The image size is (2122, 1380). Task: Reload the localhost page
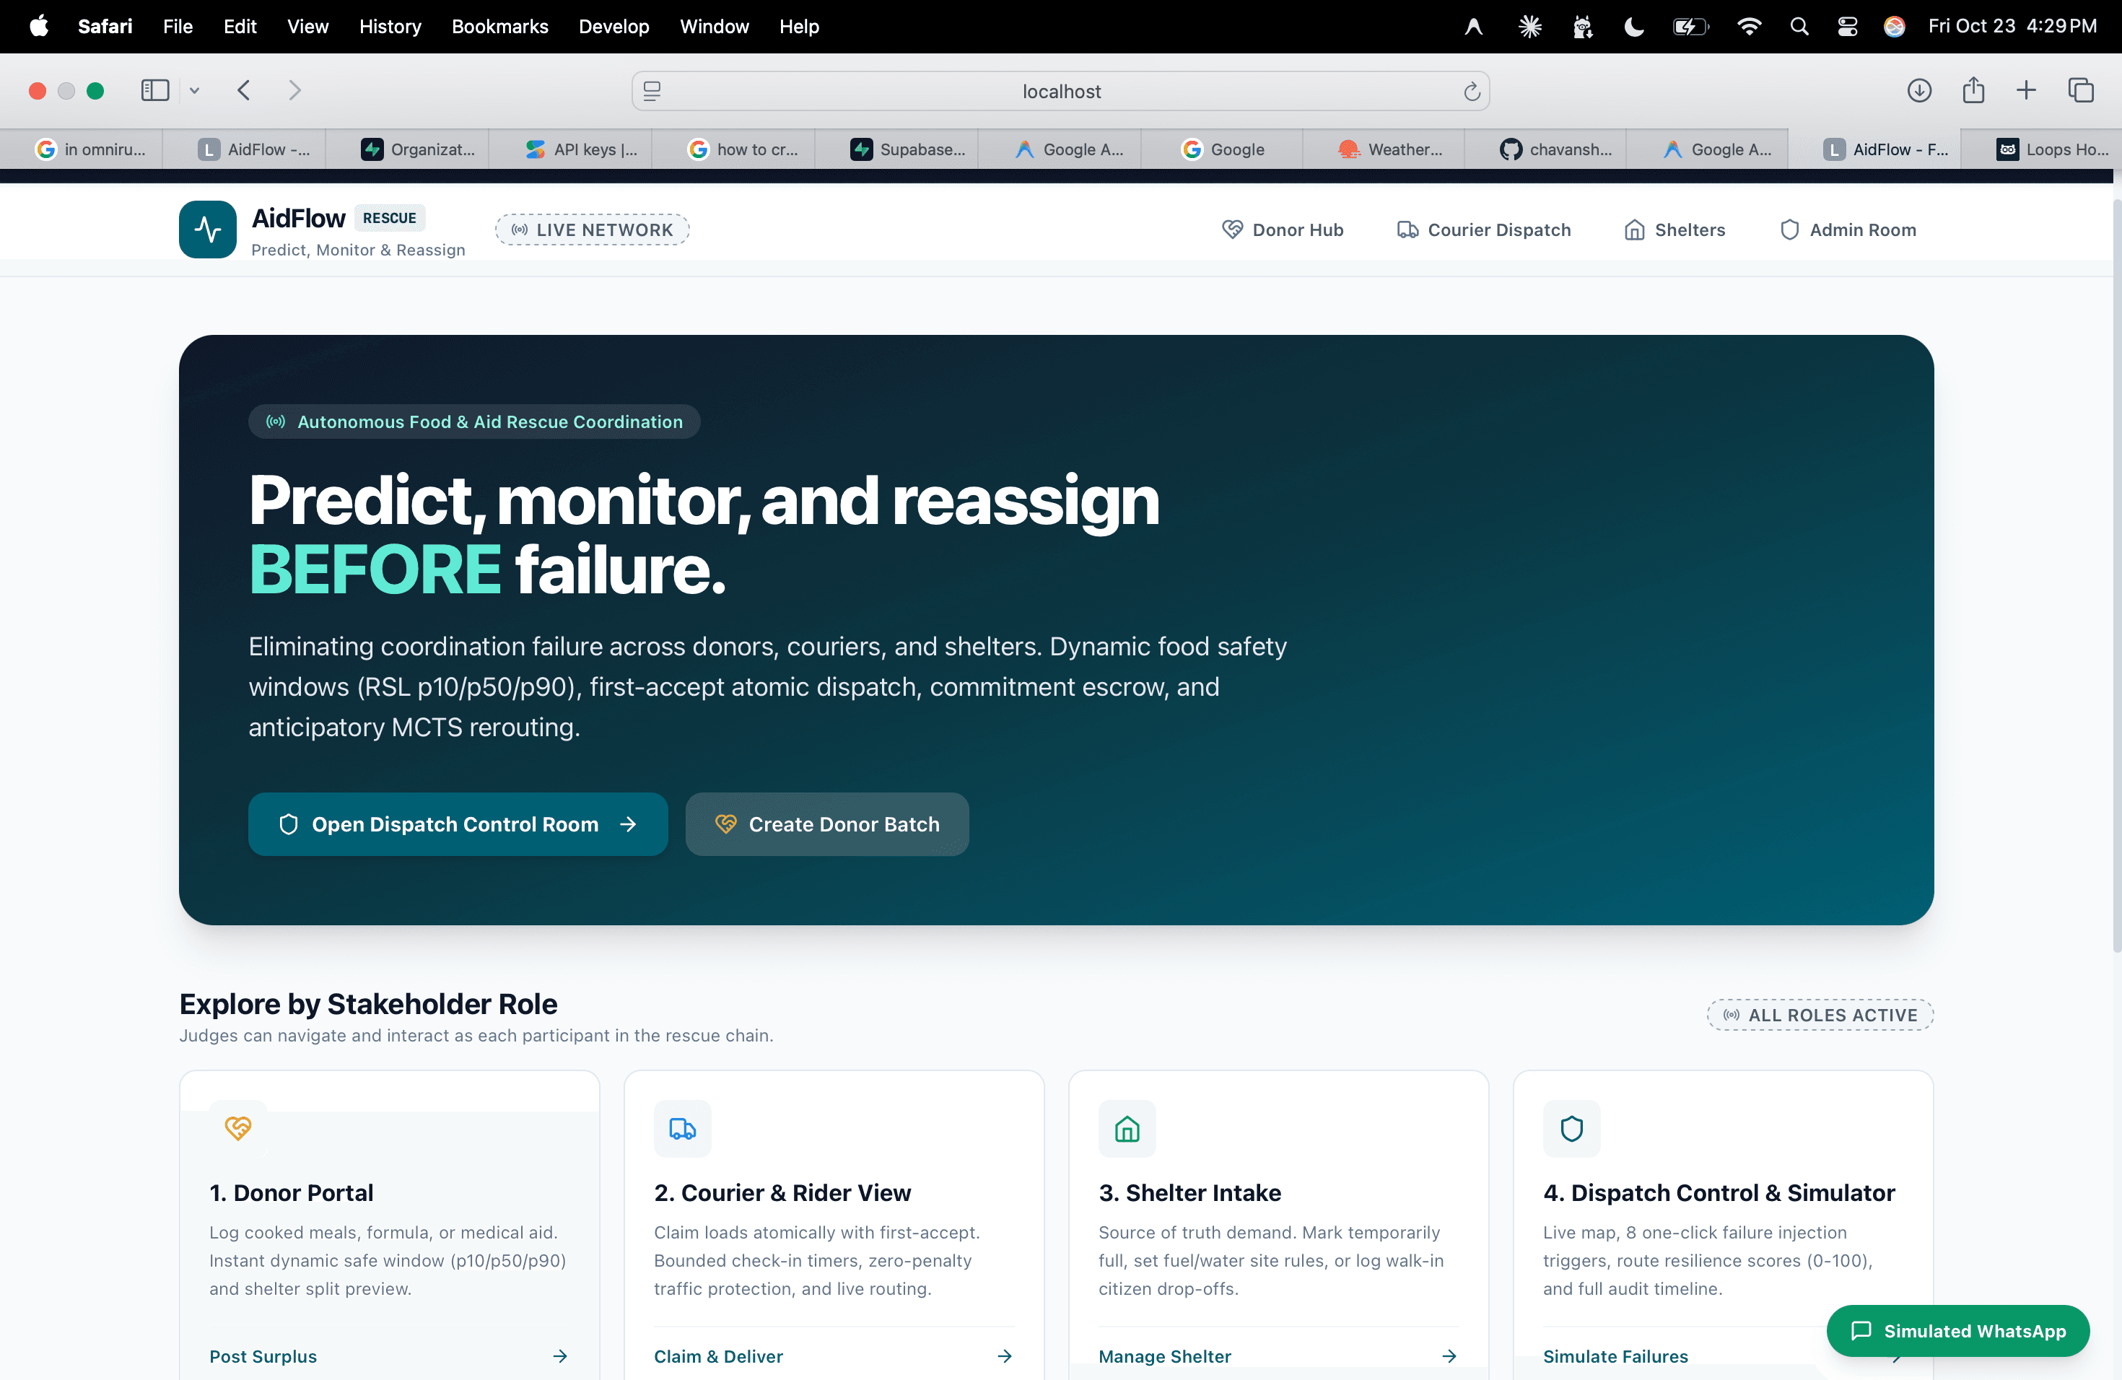[1471, 91]
